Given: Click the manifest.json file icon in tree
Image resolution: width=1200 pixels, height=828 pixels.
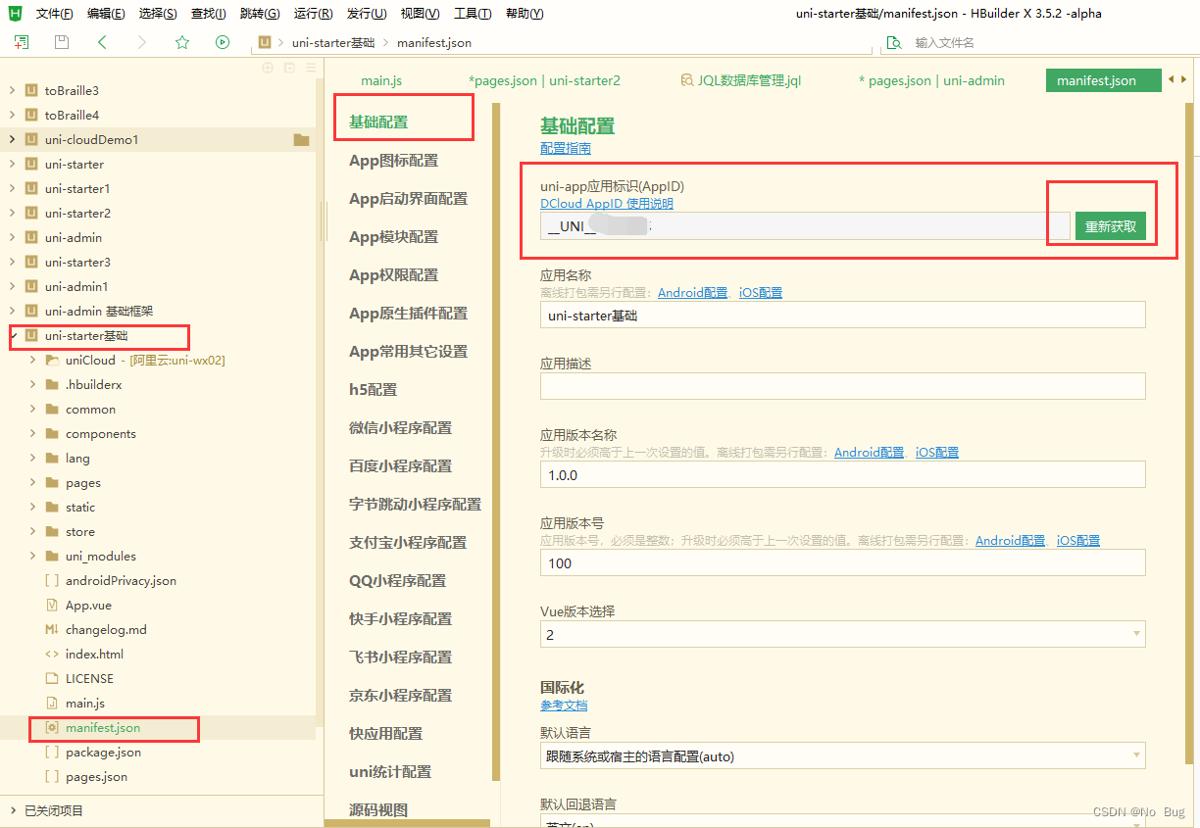Looking at the screenshot, I should (x=53, y=728).
